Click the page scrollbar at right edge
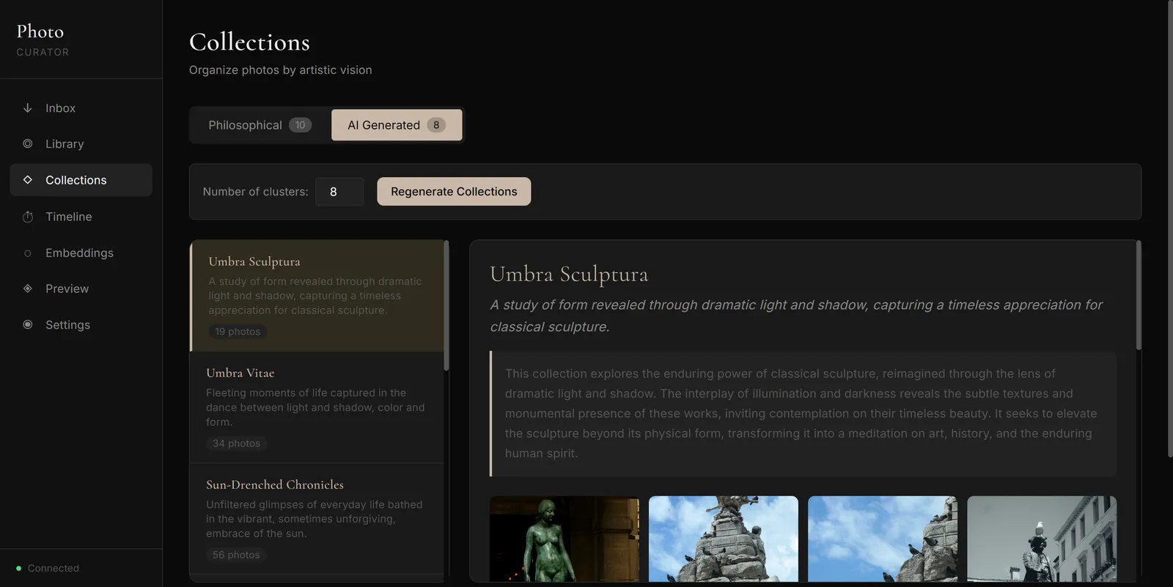The image size is (1173, 587). point(1170,229)
